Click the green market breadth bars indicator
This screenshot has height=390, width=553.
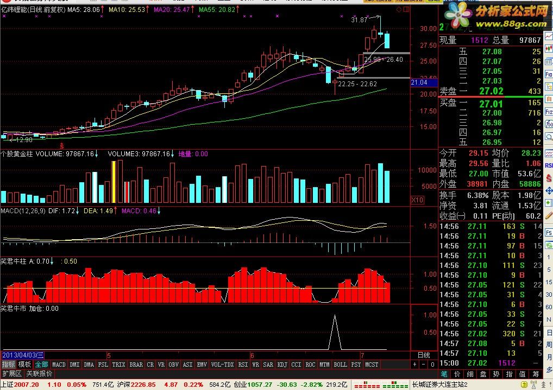(x=394, y=385)
